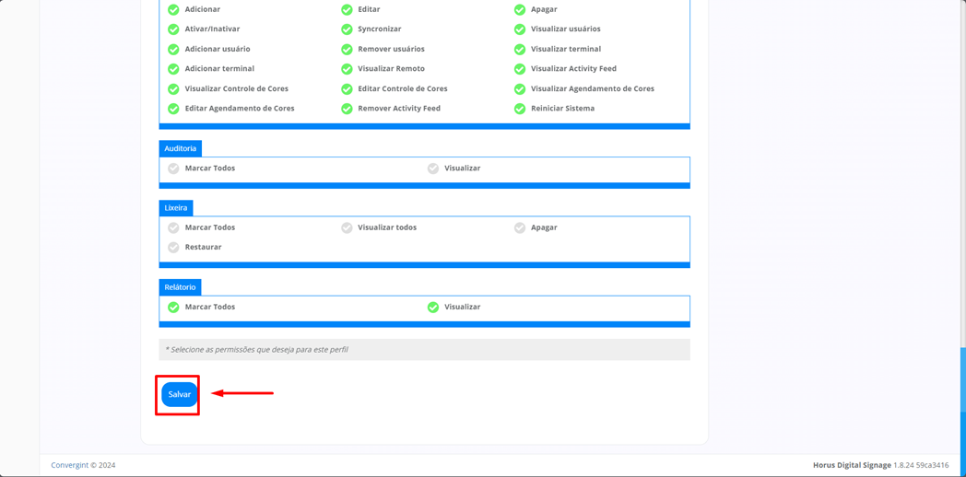Uncheck the Reiniciar Sistema permission

(x=520, y=109)
